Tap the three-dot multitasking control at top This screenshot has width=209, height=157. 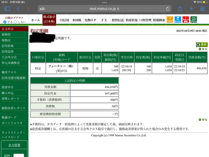coord(104,2)
